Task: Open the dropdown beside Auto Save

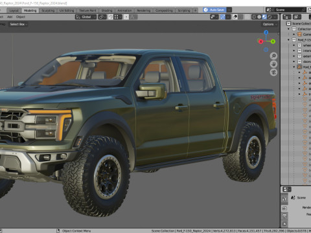Action: click(x=229, y=10)
